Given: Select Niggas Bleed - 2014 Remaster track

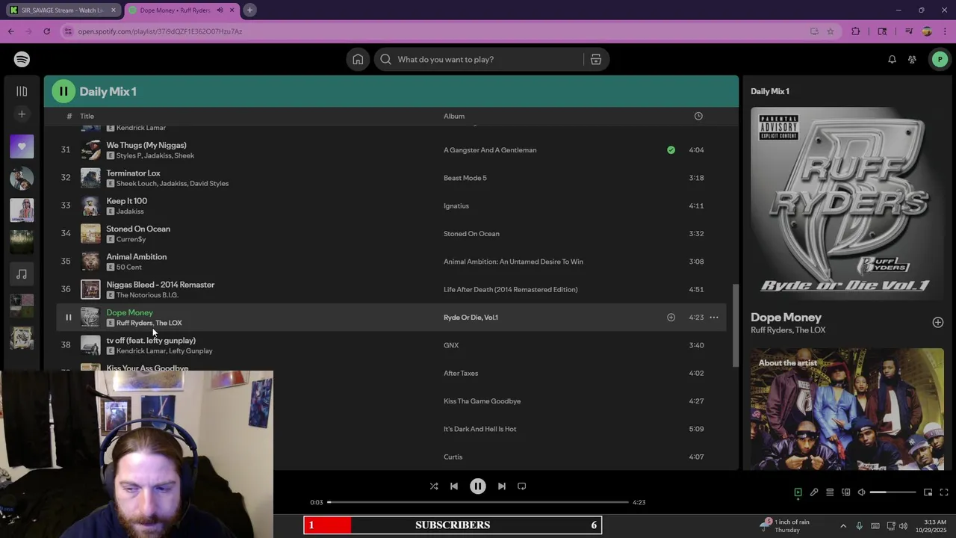Looking at the screenshot, I should click(391, 289).
